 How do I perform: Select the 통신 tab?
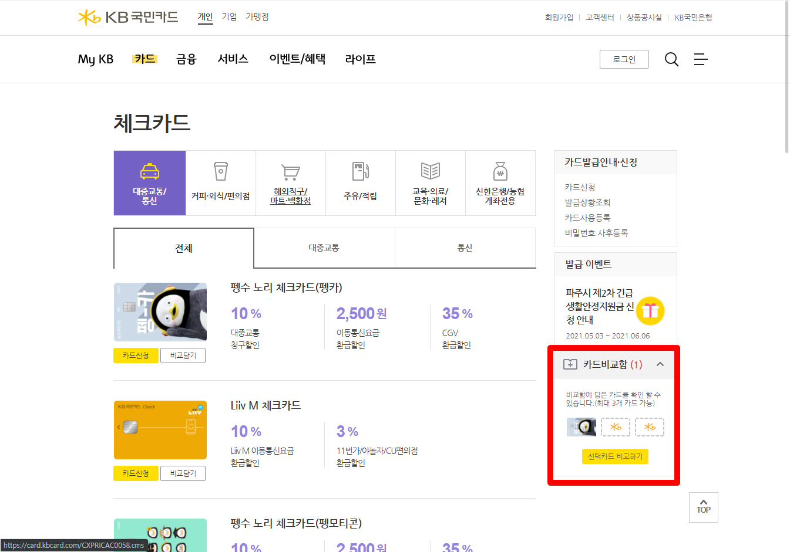tap(465, 248)
